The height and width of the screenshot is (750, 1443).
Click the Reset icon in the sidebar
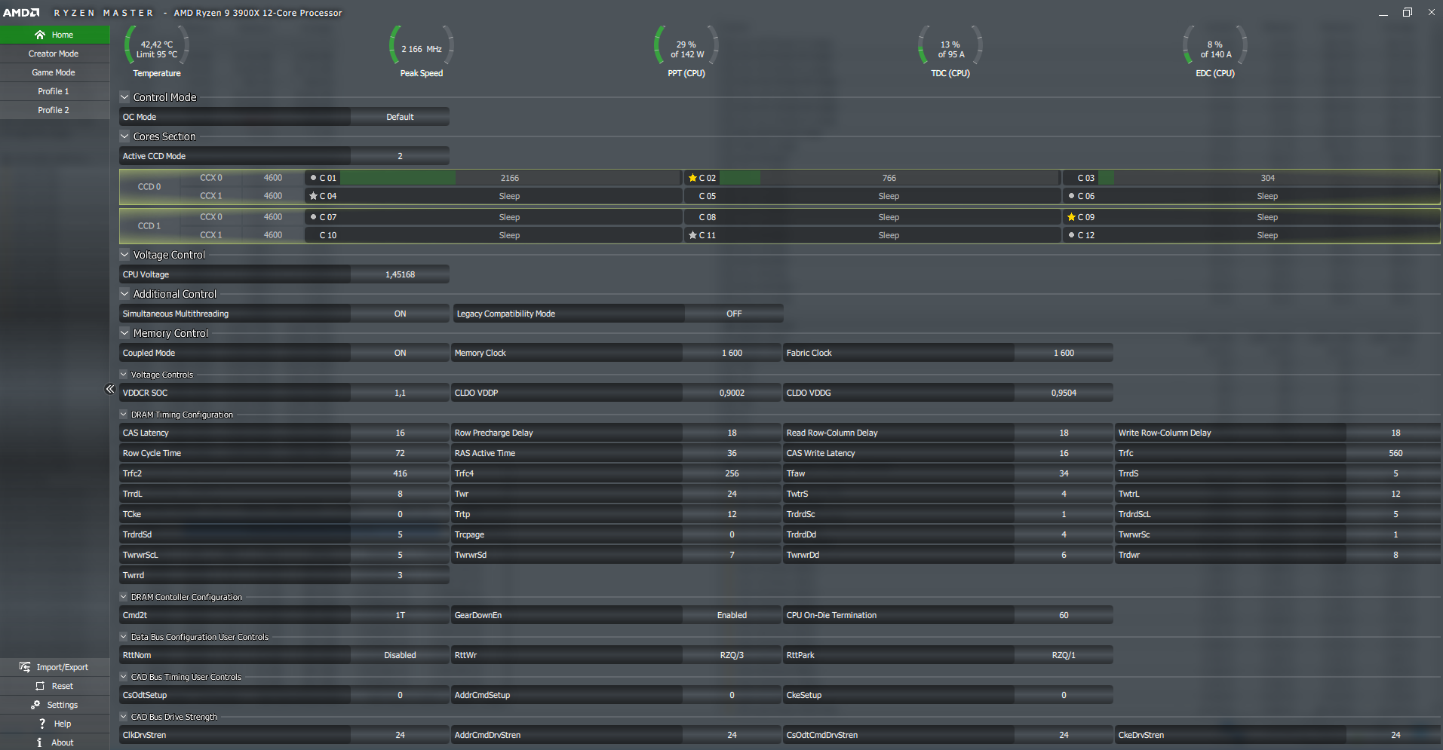40,686
